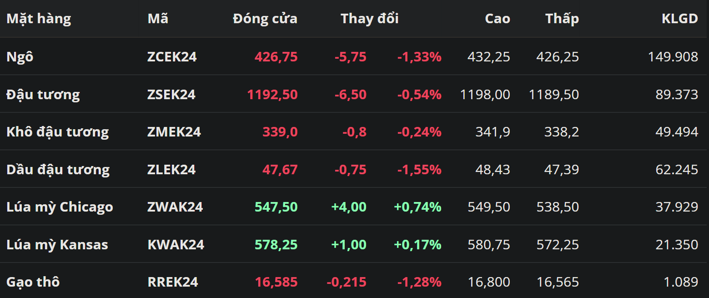Click the Cao column header
Image resolution: width=709 pixels, height=298 pixels.
(497, 19)
